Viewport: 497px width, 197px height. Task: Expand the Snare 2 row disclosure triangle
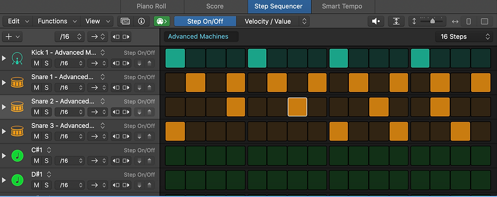4,107
